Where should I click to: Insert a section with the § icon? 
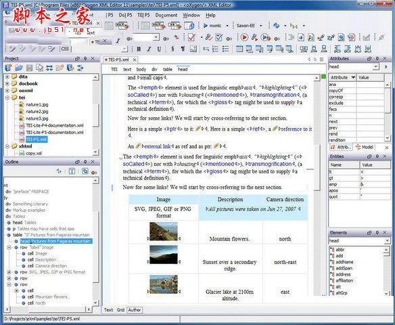[x=172, y=49]
